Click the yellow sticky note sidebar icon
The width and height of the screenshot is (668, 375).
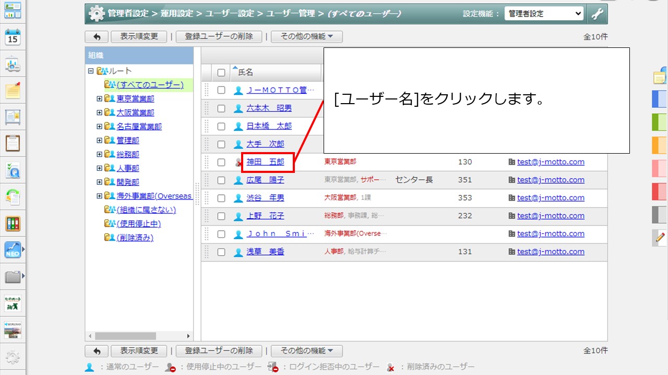[x=13, y=91]
